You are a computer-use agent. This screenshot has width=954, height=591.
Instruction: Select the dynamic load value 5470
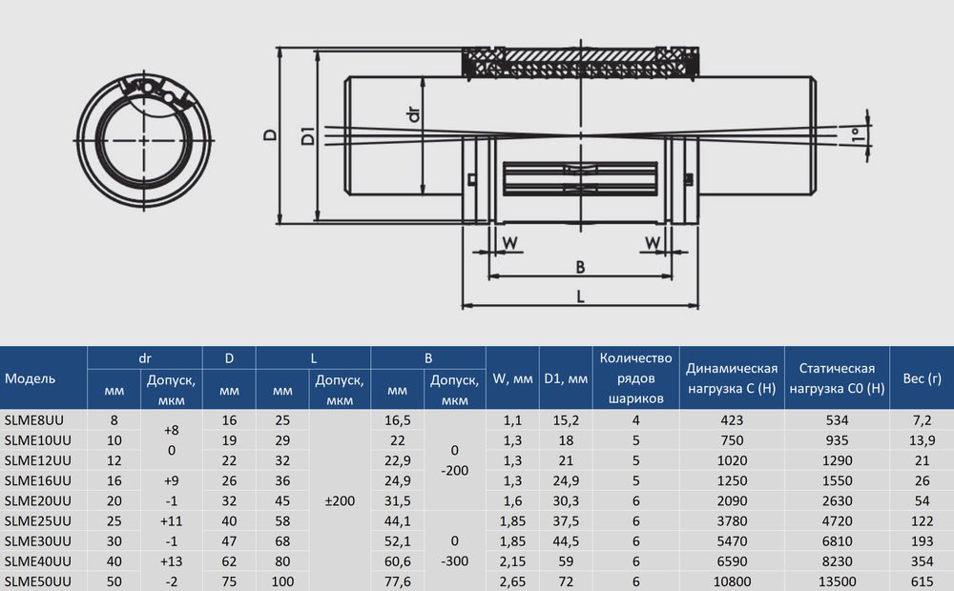tap(732, 540)
